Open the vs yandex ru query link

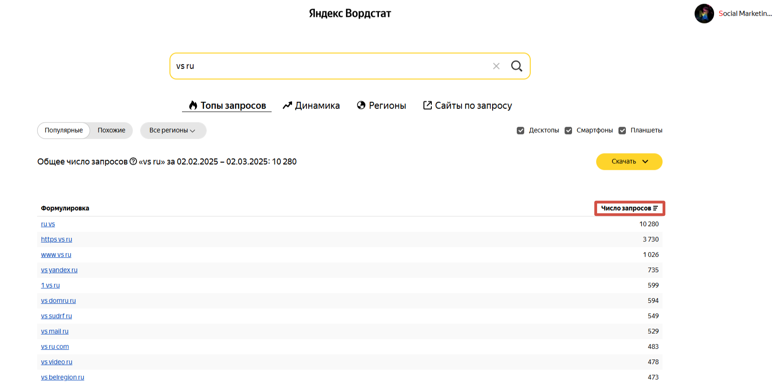click(x=59, y=270)
